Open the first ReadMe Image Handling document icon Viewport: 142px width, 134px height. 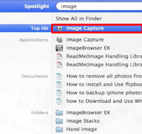click(x=59, y=56)
